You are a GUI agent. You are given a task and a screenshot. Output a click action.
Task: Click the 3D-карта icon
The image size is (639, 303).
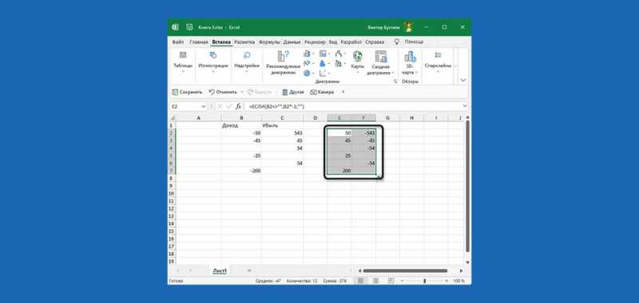click(x=410, y=56)
